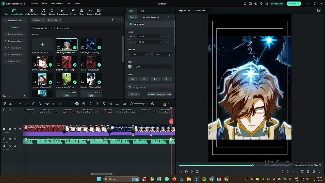The height and width of the screenshot is (183, 325).
Task: Click the Rotar dial knob
Action: click(x=130, y=67)
